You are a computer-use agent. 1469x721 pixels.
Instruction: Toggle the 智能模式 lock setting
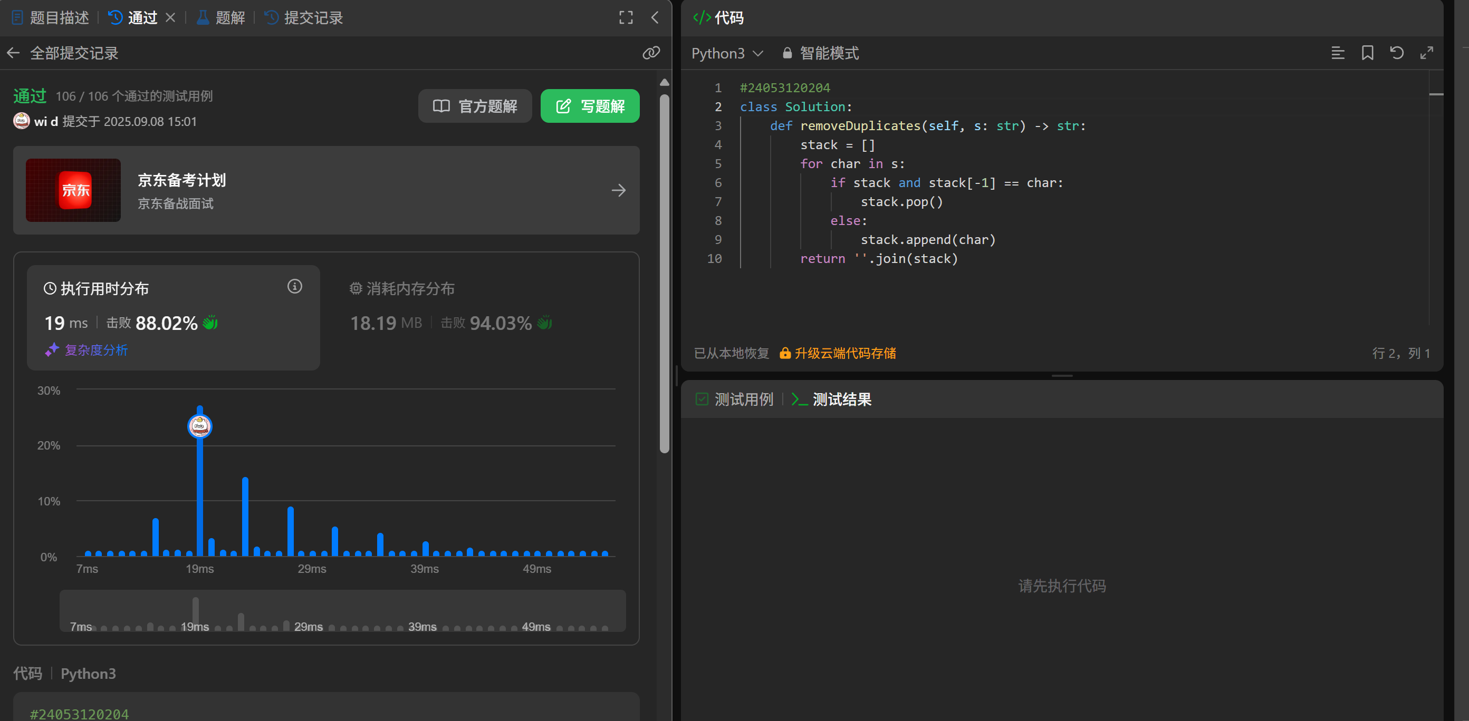(820, 53)
